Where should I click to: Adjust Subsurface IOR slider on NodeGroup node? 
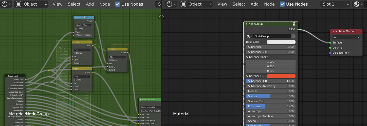pos(271,81)
